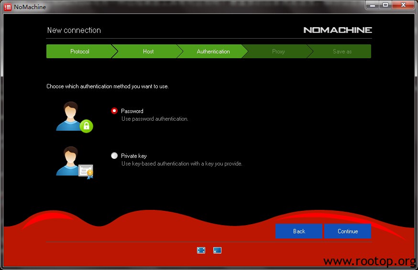Image resolution: width=418 pixels, height=270 pixels.
Task: Close the NoMachine window
Action: click(403, 5)
